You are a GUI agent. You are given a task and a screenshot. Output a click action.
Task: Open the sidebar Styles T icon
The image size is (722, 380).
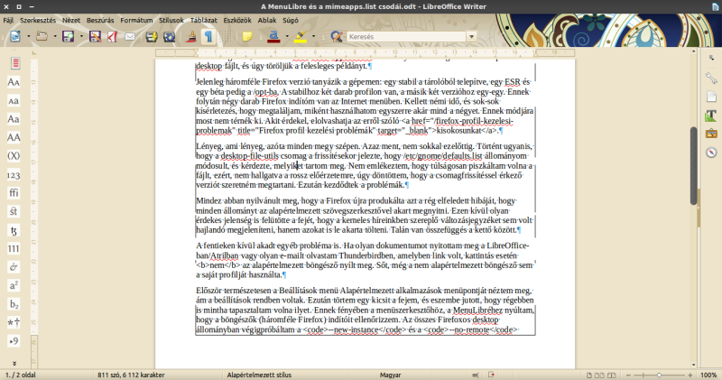(x=711, y=116)
